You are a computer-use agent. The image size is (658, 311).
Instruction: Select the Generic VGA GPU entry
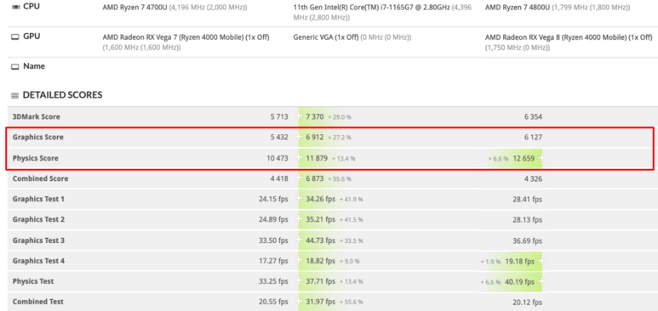pos(352,37)
